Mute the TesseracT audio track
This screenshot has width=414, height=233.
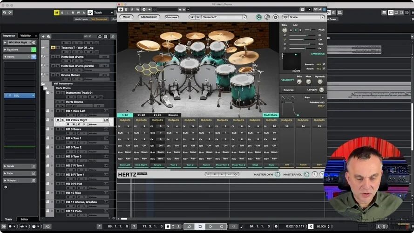tap(53, 48)
